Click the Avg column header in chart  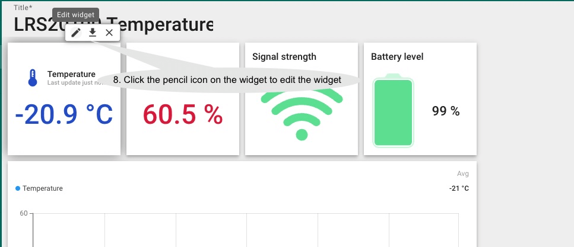(463, 174)
